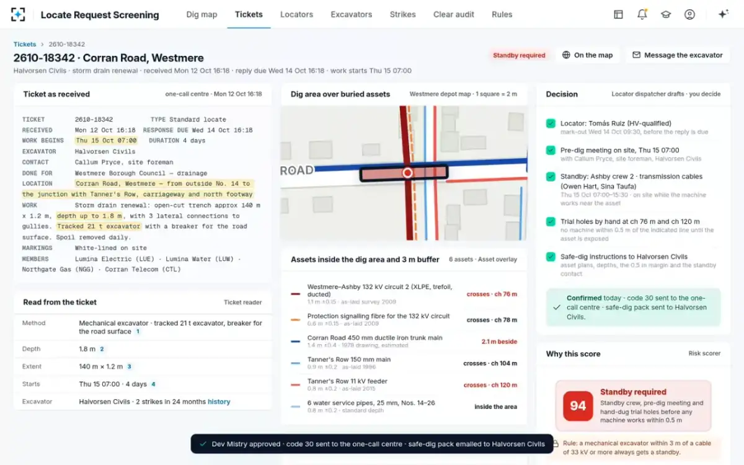Viewport: 744px width, 465px height.
Task: Toggle the Pre-dig meeting on site checkbox
Action: [x=551, y=150]
